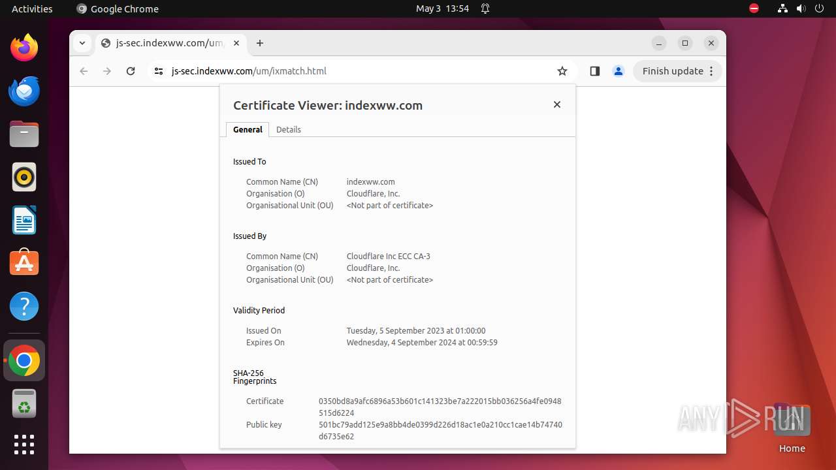Open Ubuntu Software store
The height and width of the screenshot is (470, 836).
(24, 263)
